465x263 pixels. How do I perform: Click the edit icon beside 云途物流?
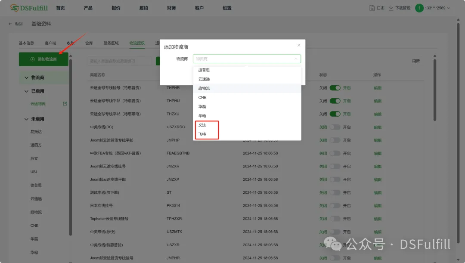[65, 104]
